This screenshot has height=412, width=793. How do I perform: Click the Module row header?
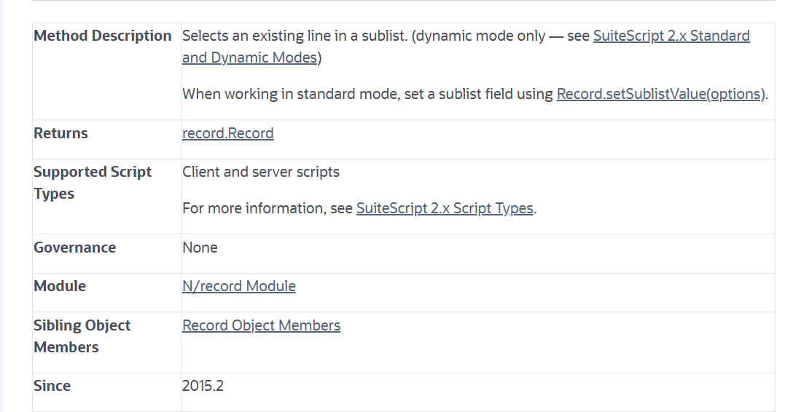click(60, 286)
